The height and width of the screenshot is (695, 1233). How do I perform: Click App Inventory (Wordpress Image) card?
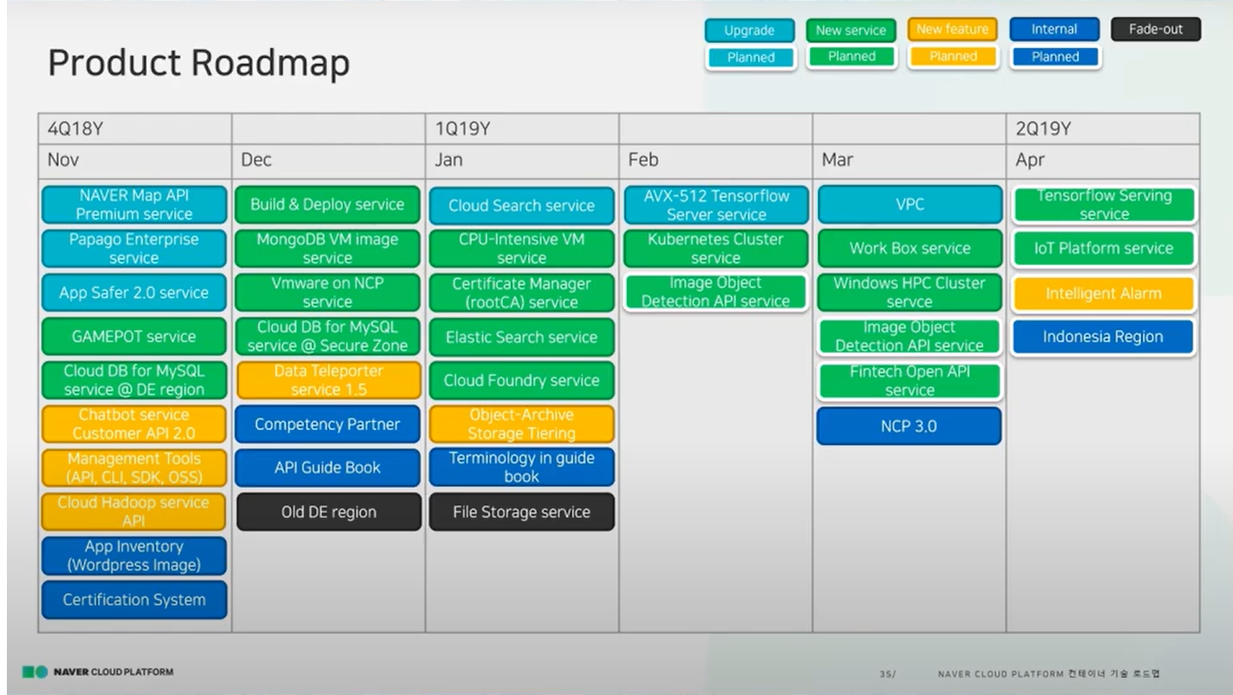tap(134, 556)
